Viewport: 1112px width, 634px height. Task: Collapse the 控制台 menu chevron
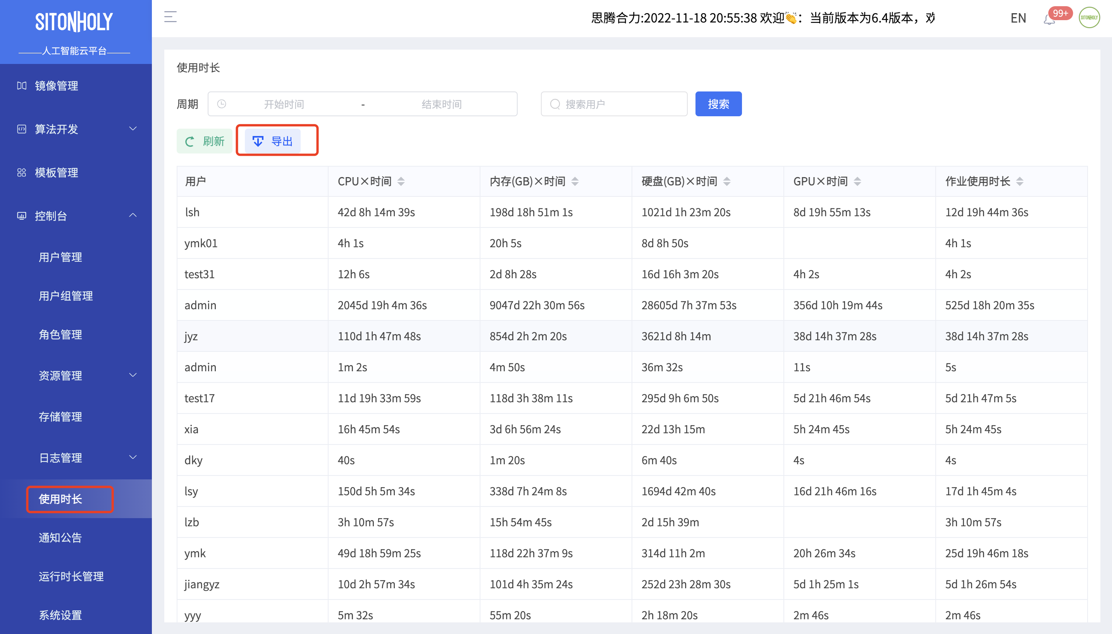tap(133, 215)
